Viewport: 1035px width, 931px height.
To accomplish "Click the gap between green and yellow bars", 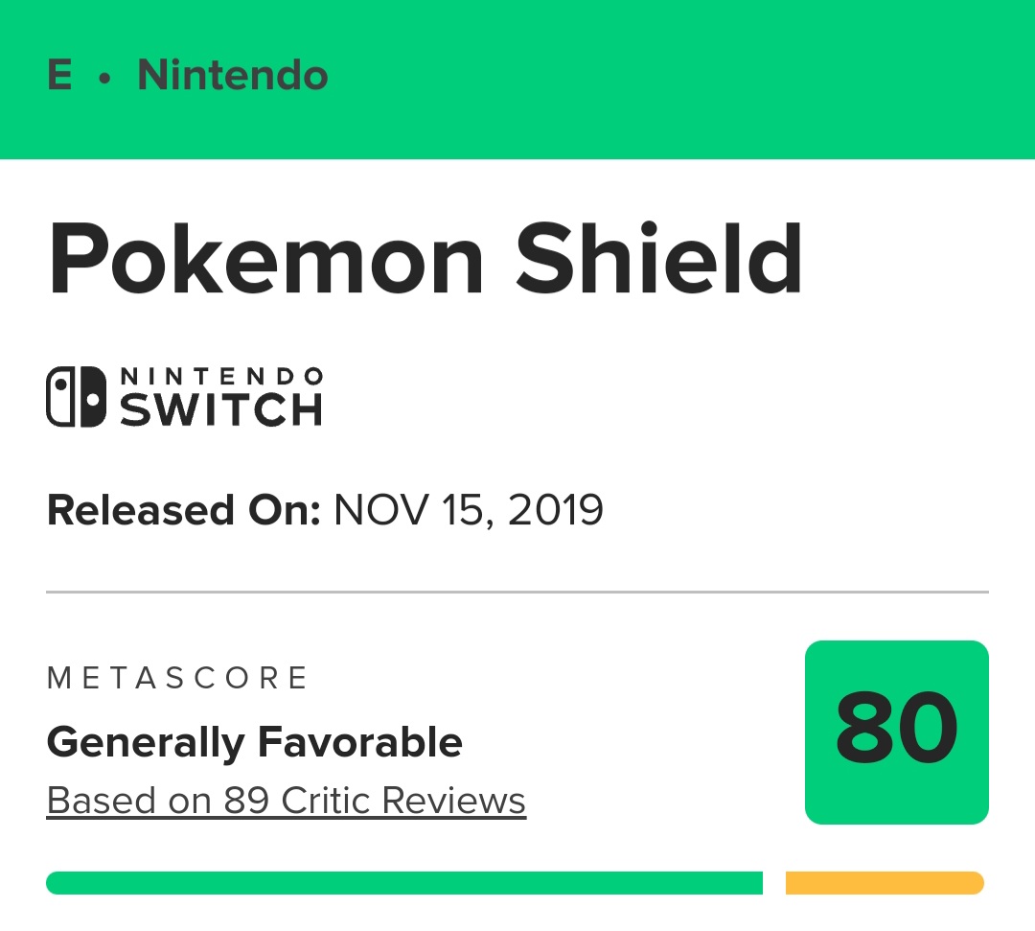I will click(x=774, y=883).
